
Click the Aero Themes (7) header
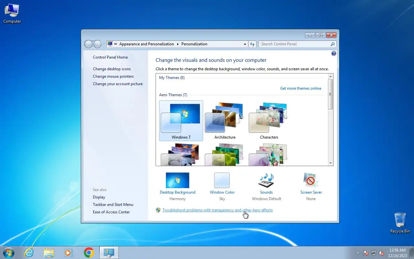173,95
